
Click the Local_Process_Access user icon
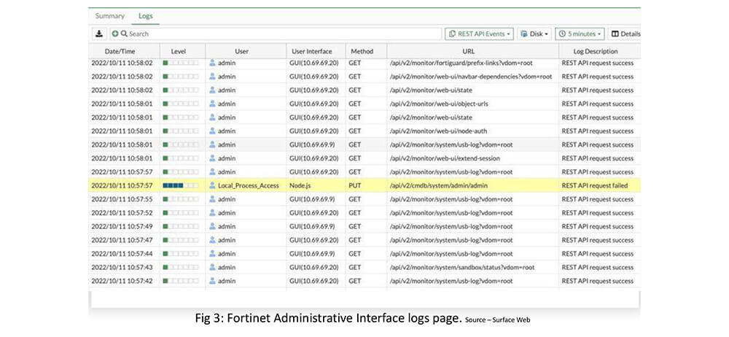(x=212, y=186)
